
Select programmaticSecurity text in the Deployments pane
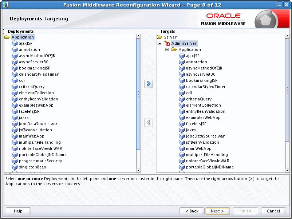[x=40, y=161]
